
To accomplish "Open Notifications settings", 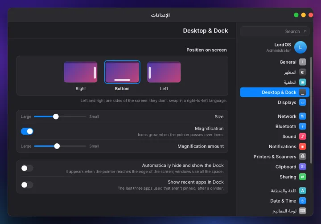I will pos(275,146).
